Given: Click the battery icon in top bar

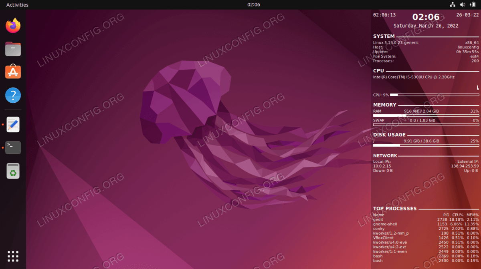Looking at the screenshot, I should 473,5.
